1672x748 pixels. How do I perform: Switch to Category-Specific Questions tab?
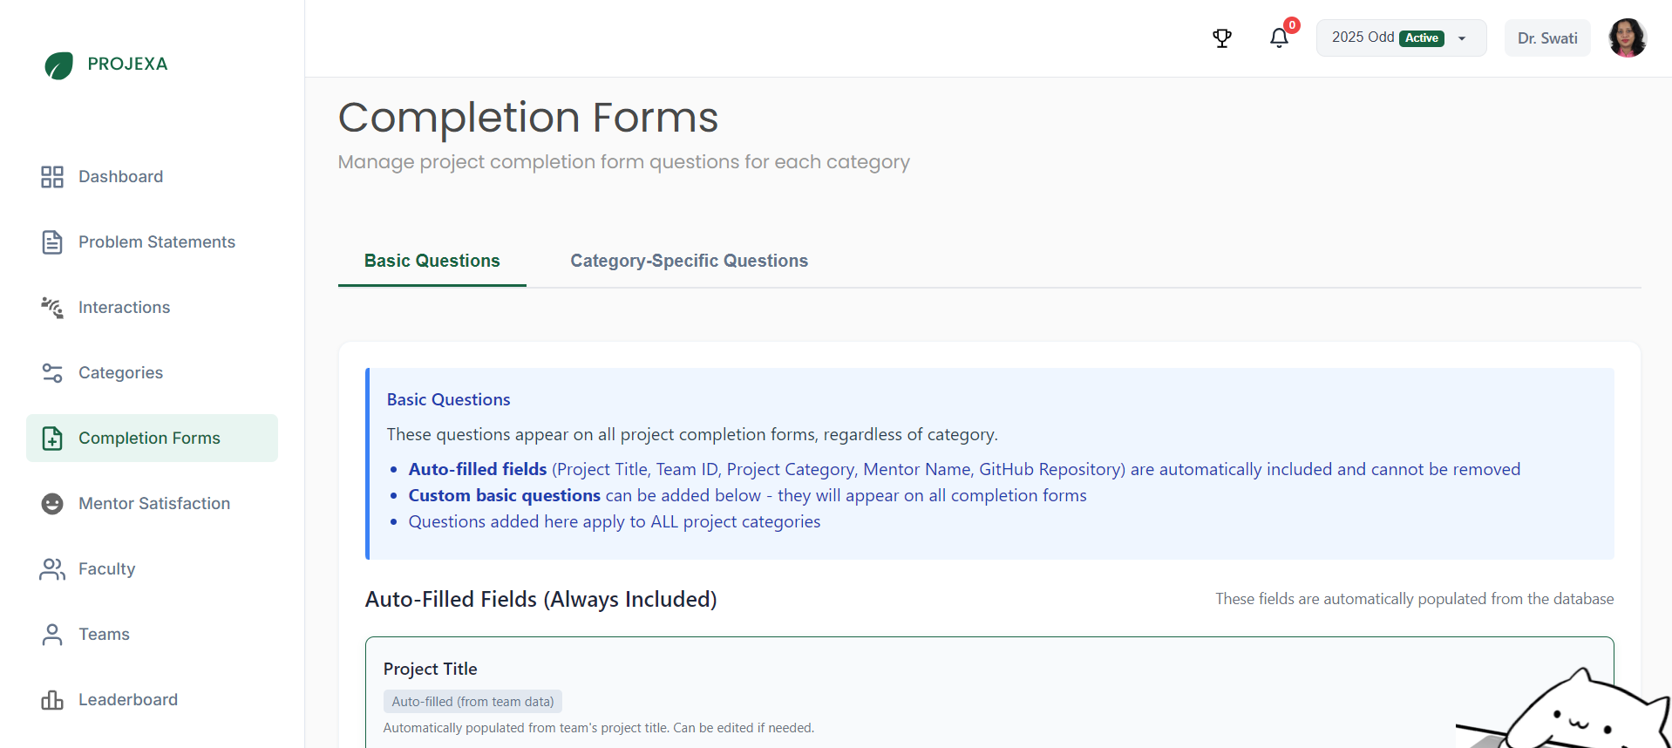point(689,261)
